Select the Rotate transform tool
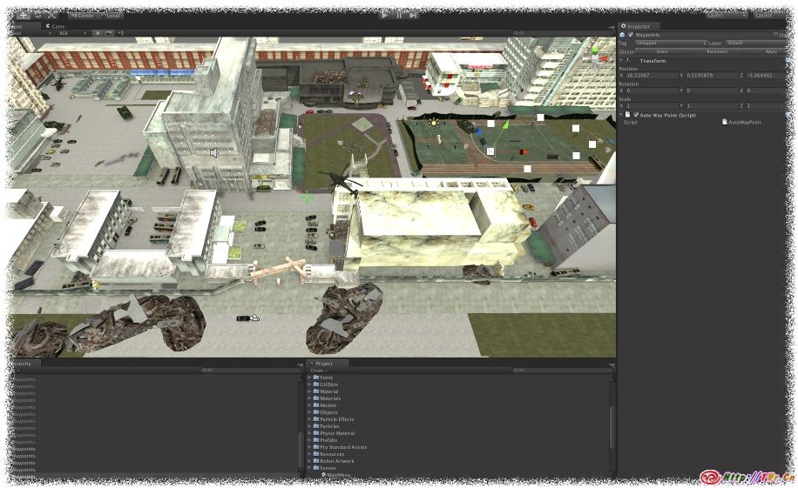 pyautogui.click(x=38, y=15)
